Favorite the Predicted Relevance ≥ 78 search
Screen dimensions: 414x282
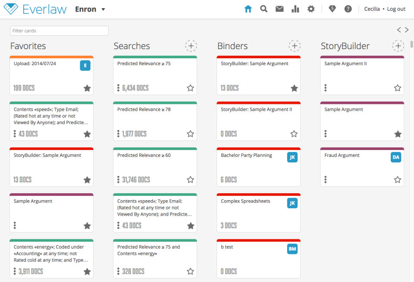(x=190, y=134)
